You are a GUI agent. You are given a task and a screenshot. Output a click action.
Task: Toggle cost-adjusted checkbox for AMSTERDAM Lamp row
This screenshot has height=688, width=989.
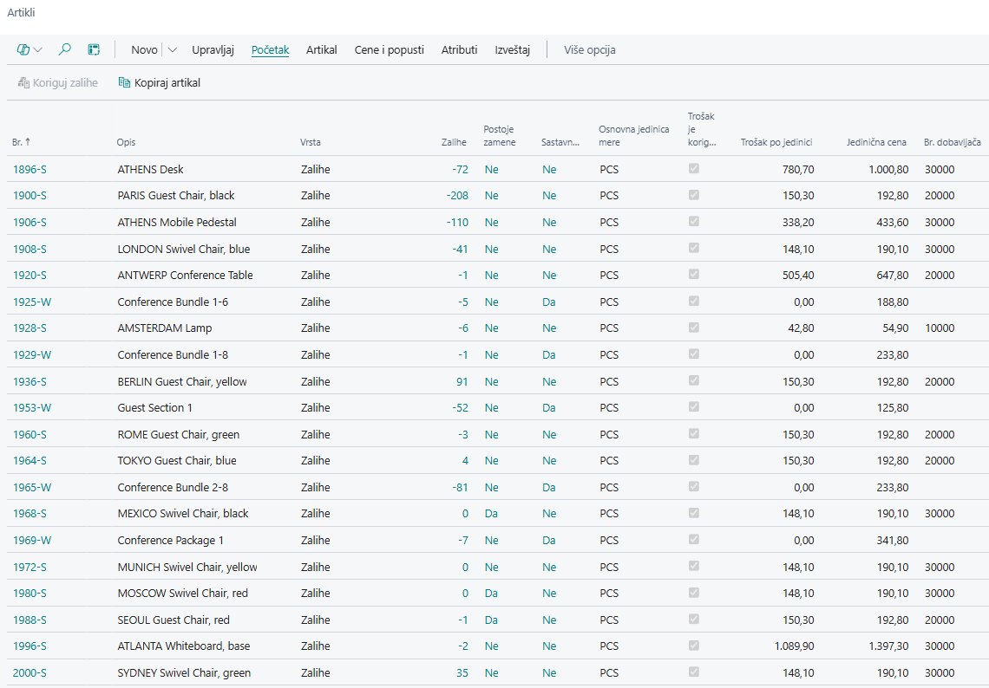pos(693,328)
